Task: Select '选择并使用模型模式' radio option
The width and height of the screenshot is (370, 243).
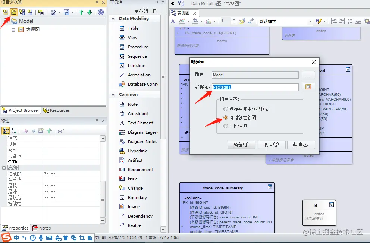Action: (226, 109)
